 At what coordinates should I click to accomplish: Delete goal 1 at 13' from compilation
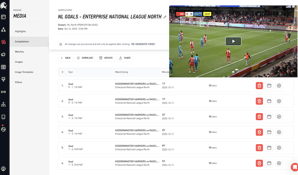pos(259,86)
